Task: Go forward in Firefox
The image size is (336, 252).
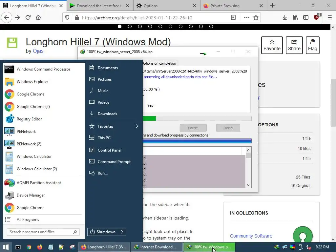Action: [17, 18]
